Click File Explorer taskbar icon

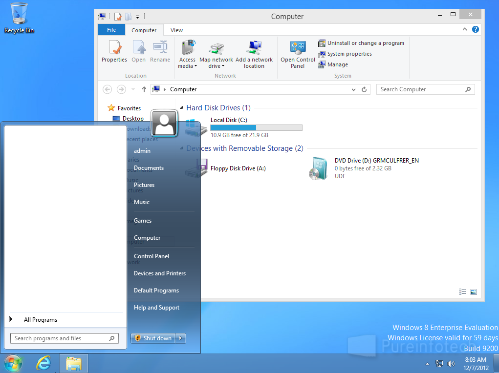tap(74, 363)
